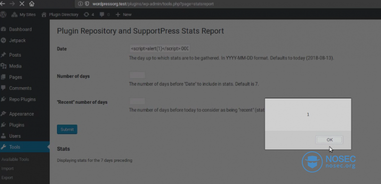Open comments bubble showing 0
The width and height of the screenshot is (381, 184).
click(x=104, y=14)
